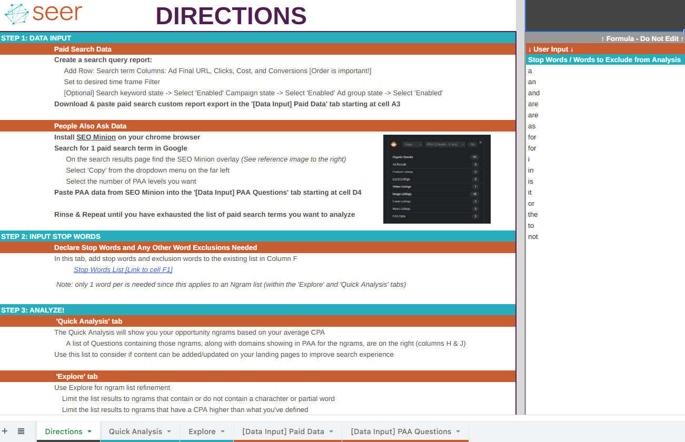Select the cell containing stop word "not"

click(x=533, y=237)
